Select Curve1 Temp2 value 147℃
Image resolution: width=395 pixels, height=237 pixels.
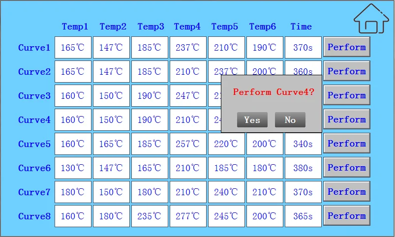[x=111, y=47]
